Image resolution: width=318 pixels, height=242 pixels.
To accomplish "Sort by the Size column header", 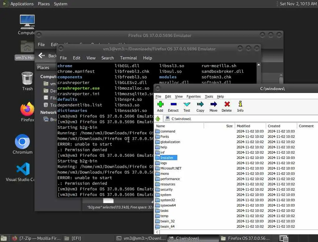I will point(219,126).
